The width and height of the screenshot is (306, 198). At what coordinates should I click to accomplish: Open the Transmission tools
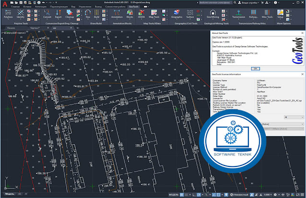[238, 14]
